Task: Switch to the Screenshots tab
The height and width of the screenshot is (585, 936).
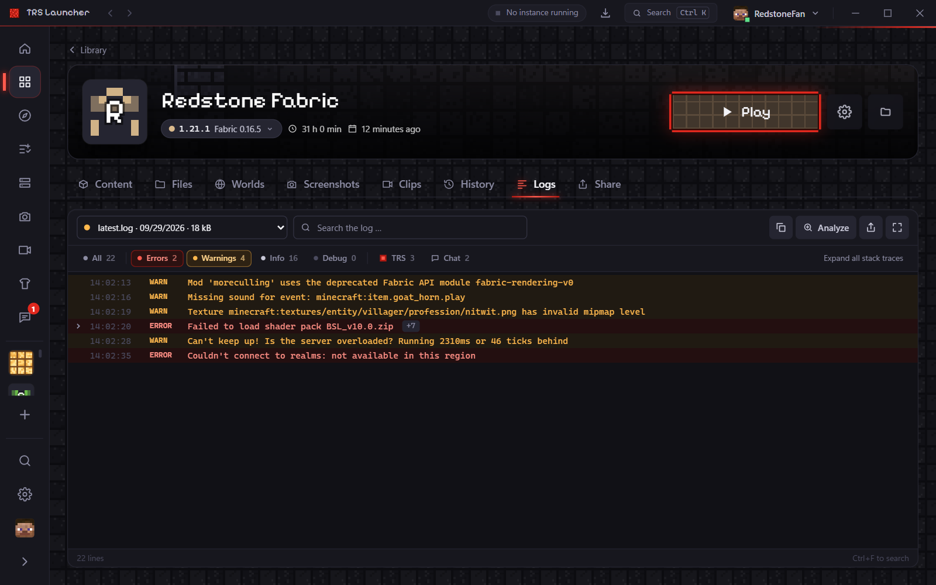Action: tap(323, 184)
